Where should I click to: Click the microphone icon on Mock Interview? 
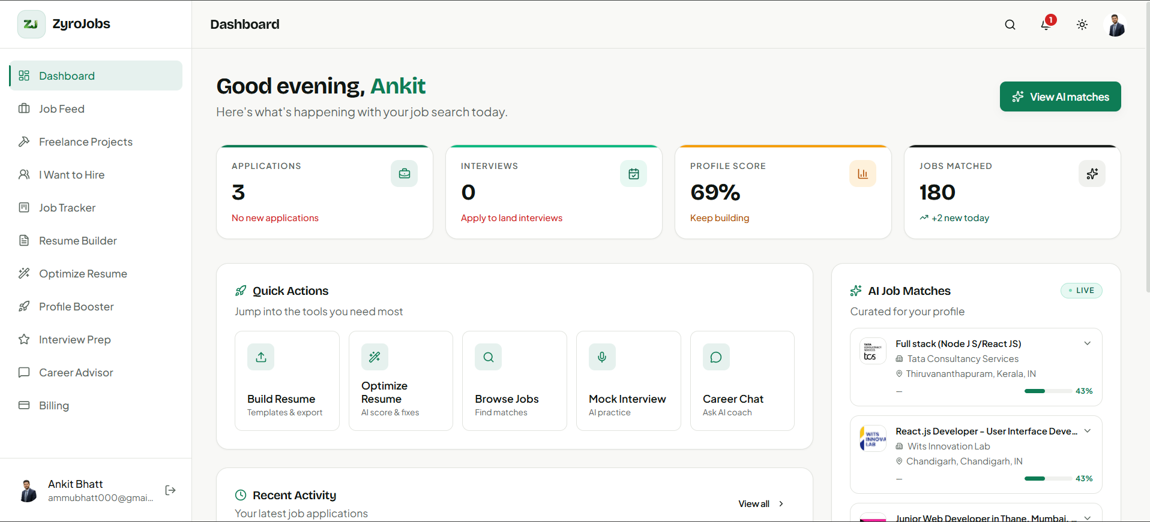click(x=602, y=357)
